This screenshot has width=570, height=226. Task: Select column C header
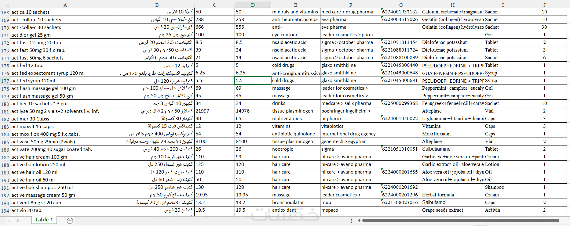coord(214,5)
